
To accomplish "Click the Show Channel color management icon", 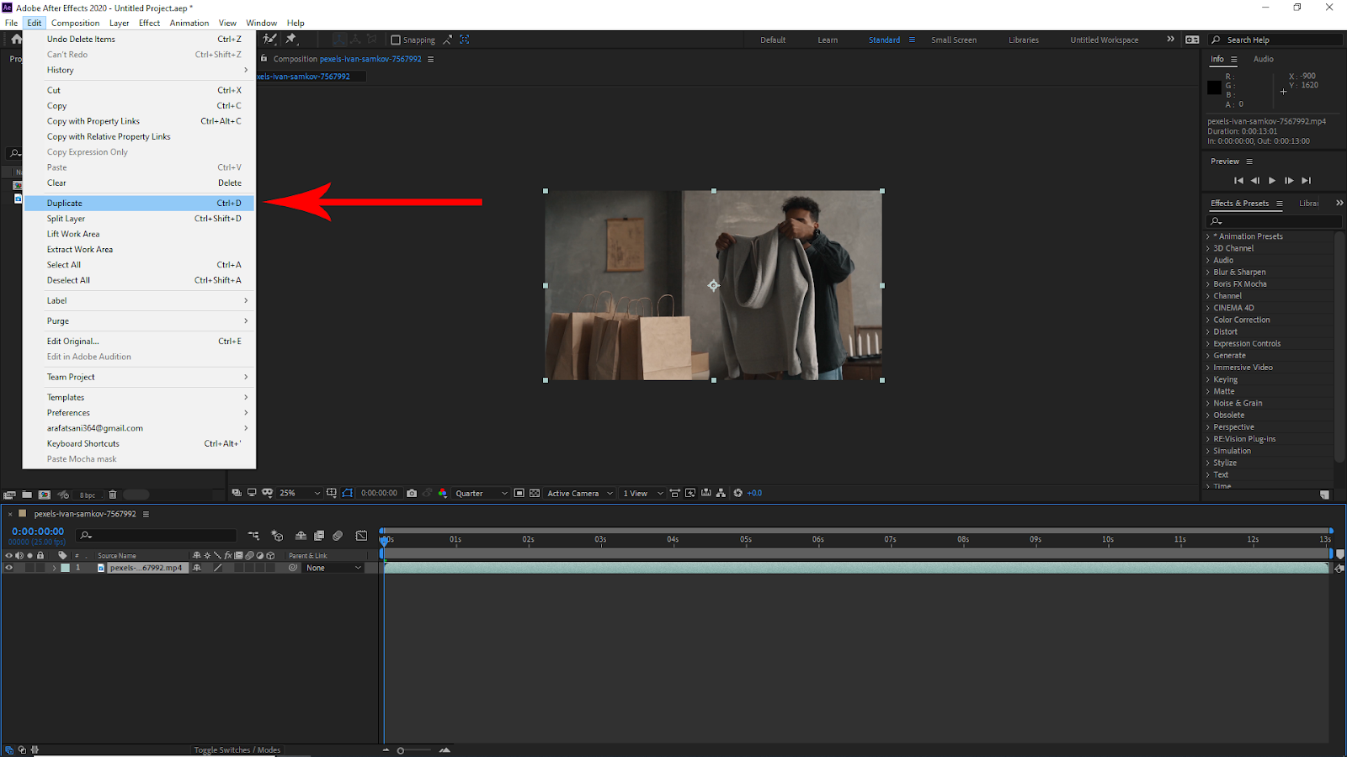I will (x=443, y=494).
